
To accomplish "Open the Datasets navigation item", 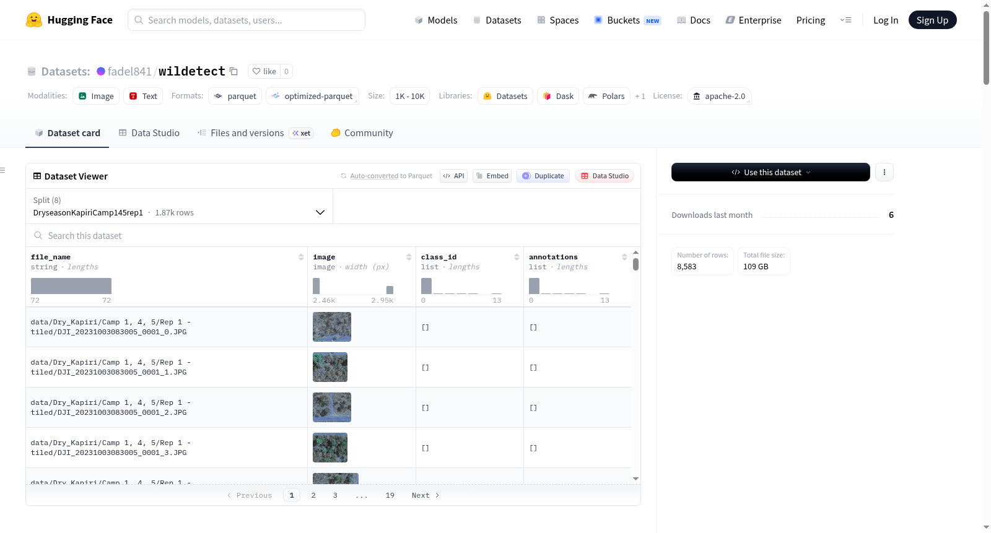I will (497, 20).
